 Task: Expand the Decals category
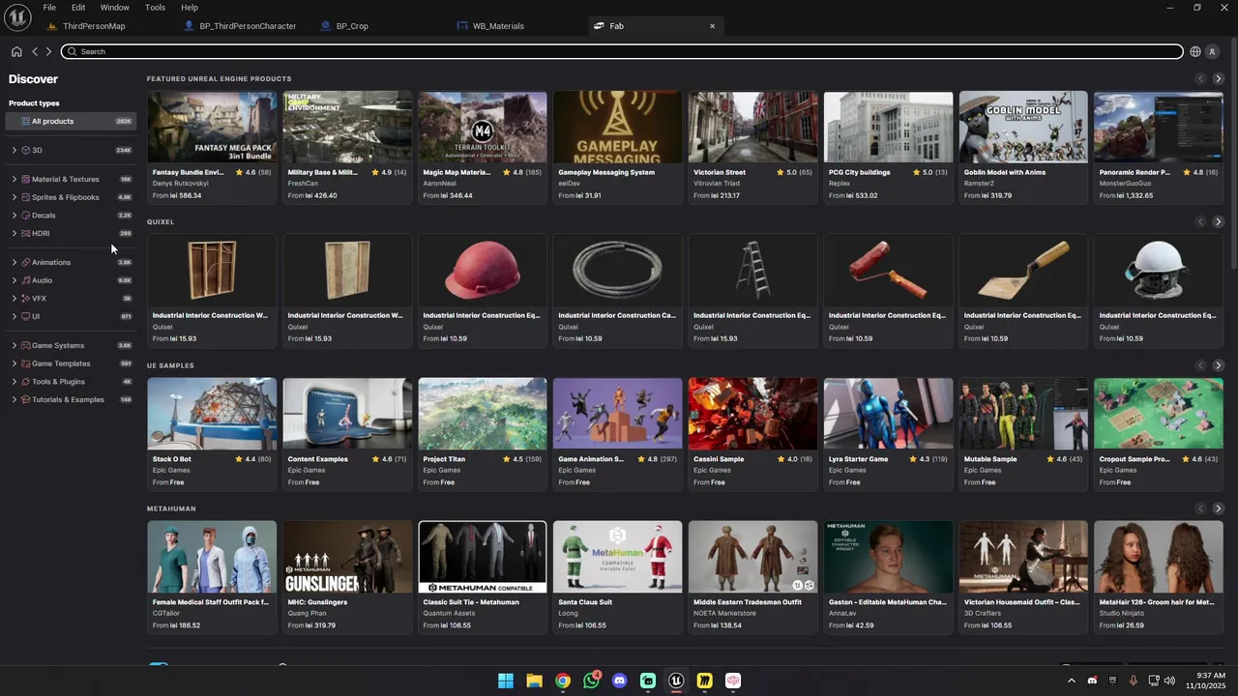[15, 215]
